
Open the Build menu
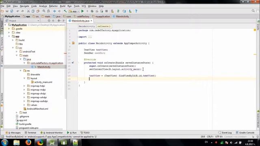tap(63, 6)
